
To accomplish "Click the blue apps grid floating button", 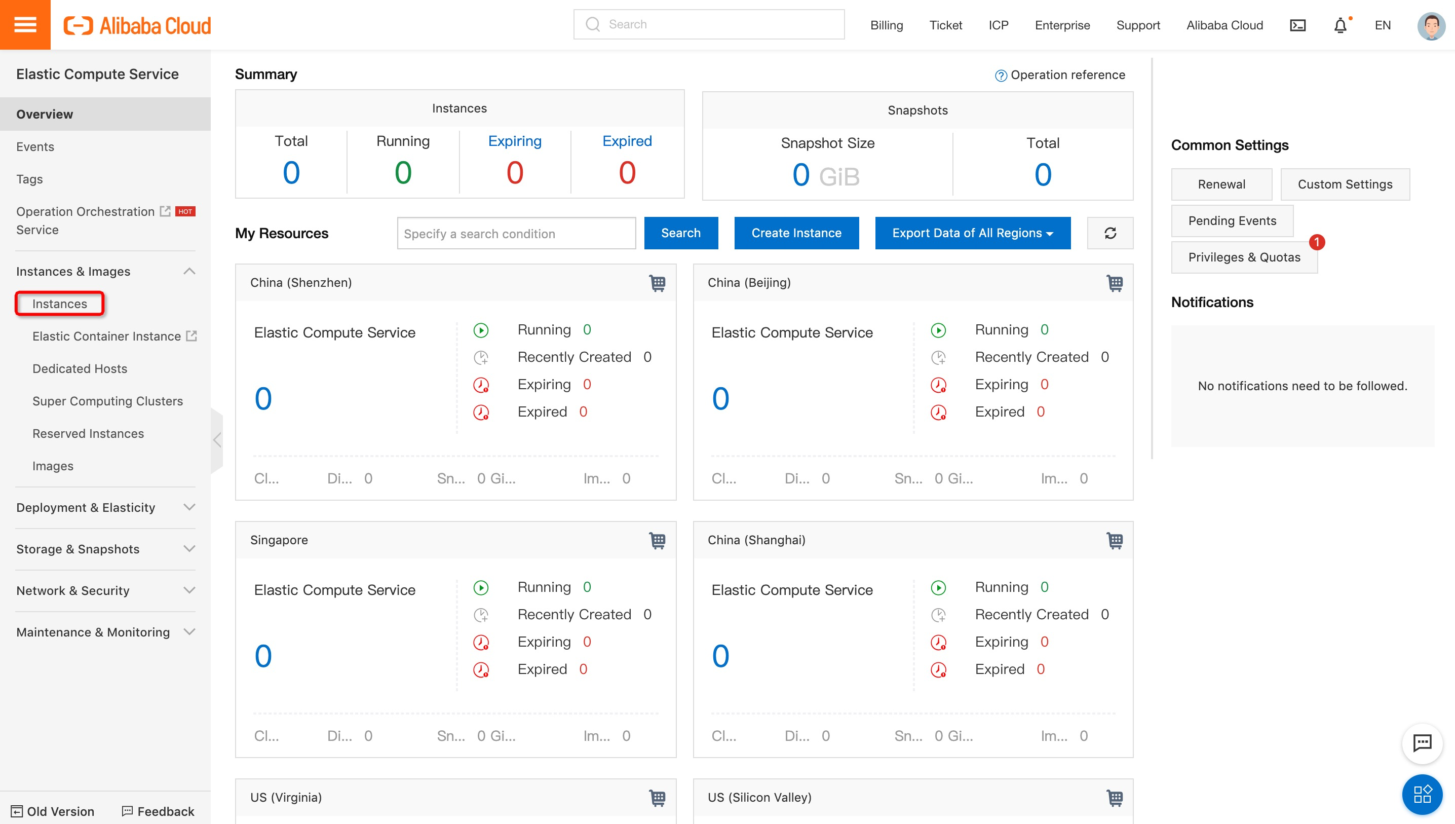I will pyautogui.click(x=1422, y=794).
